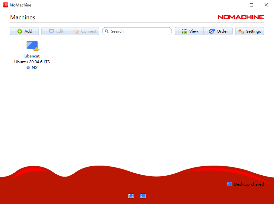Click the Desktop shared label
The image size is (274, 204).
tap(249, 184)
